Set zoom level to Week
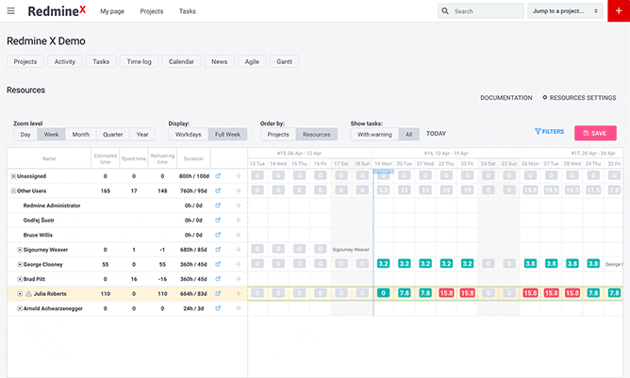This screenshot has height=378, width=630. tap(51, 134)
